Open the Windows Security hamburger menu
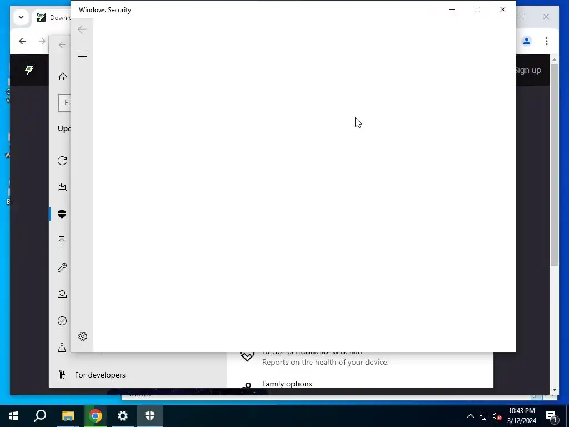Viewport: 569px width, 427px height. [82, 54]
